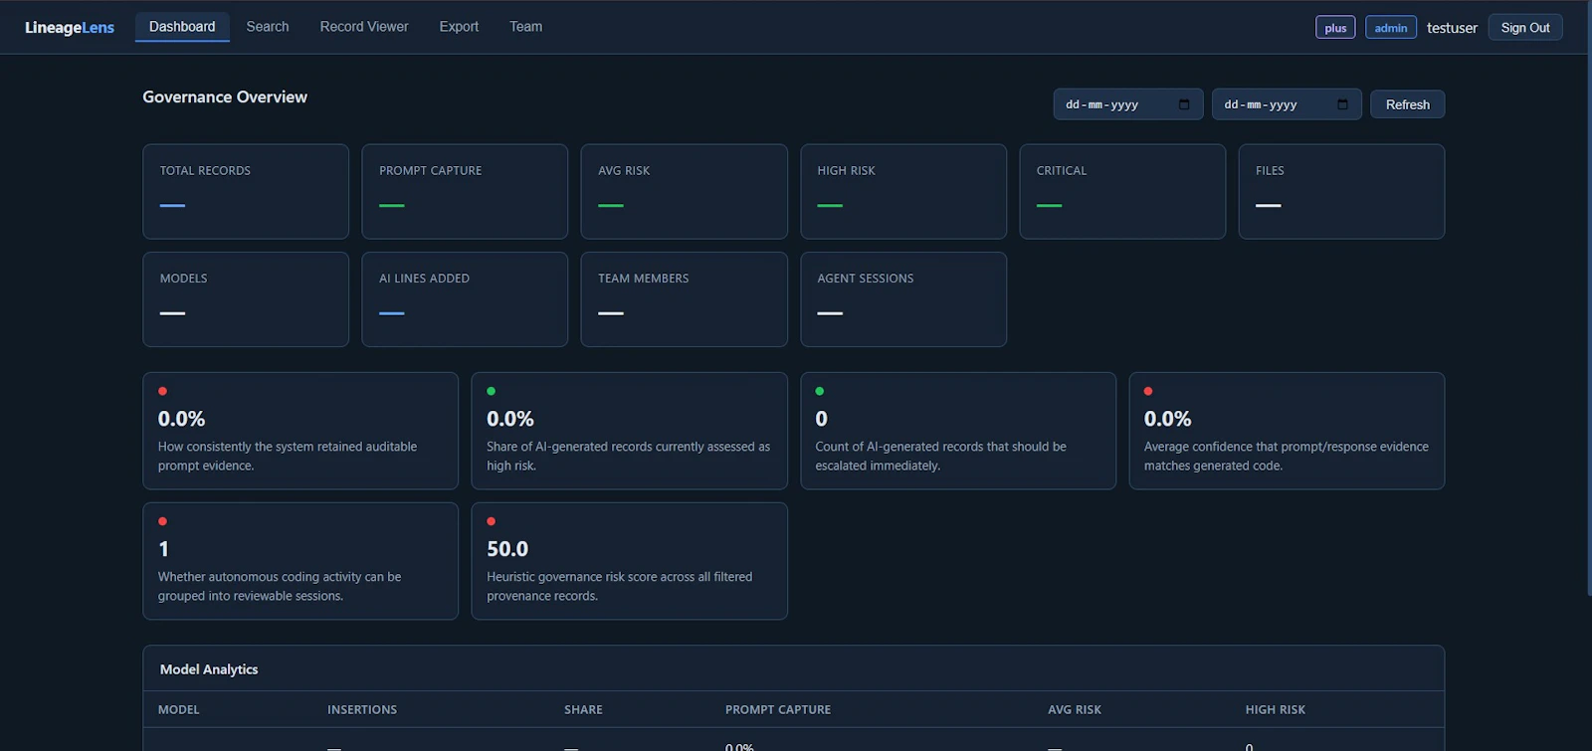The image size is (1592, 751).
Task: Open the Search tab
Action: tap(268, 27)
